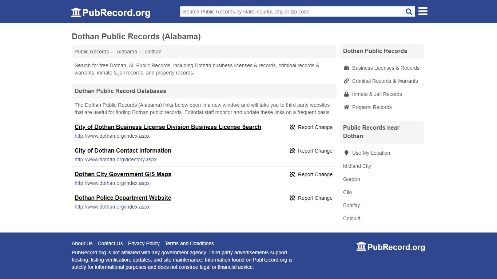Open City of Dothan Contact Information link
The width and height of the screenshot is (497, 279).
pyautogui.click(x=123, y=150)
